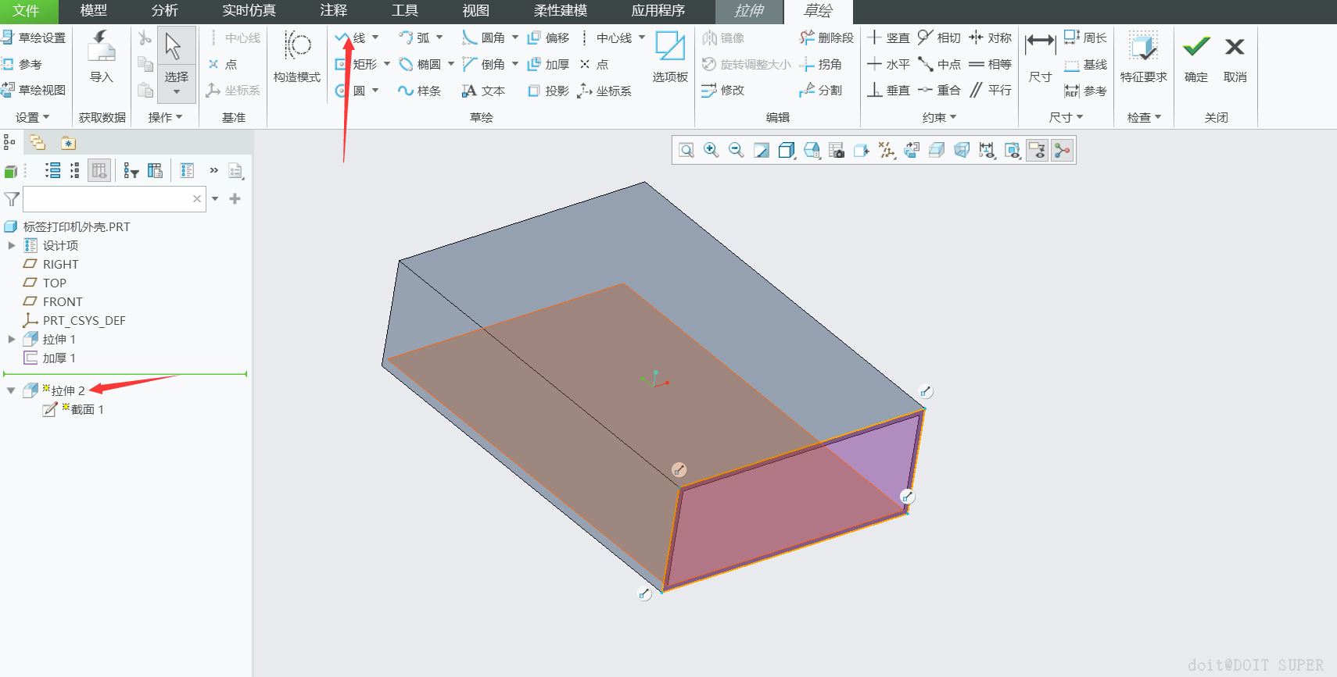Pick the 样条 (Spline) tool
This screenshot has height=677, width=1337.
tap(419, 91)
